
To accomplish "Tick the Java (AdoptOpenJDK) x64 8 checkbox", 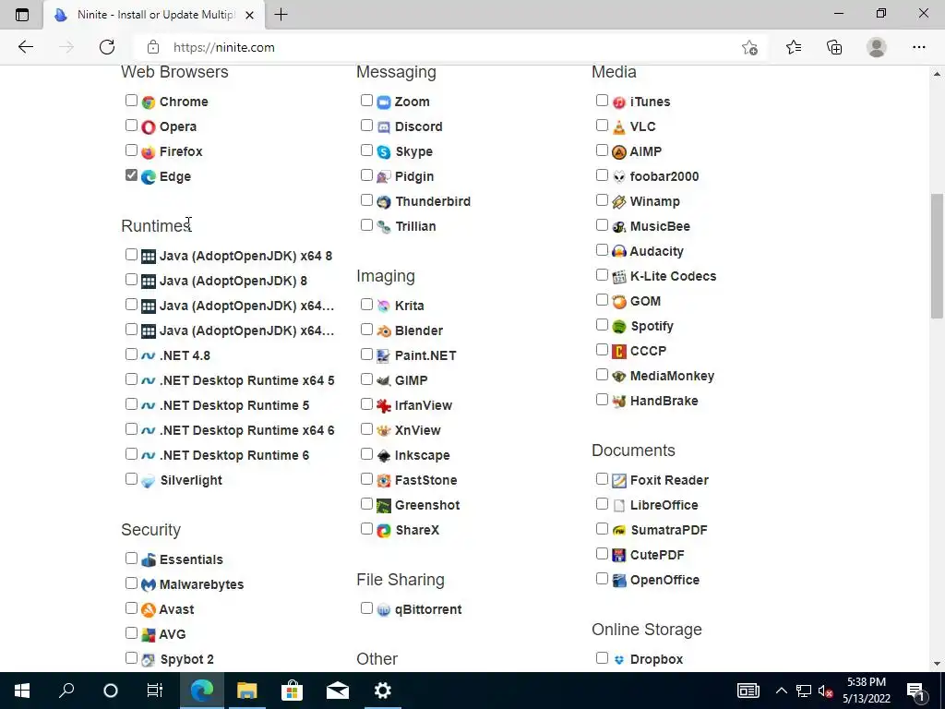I will tap(131, 255).
